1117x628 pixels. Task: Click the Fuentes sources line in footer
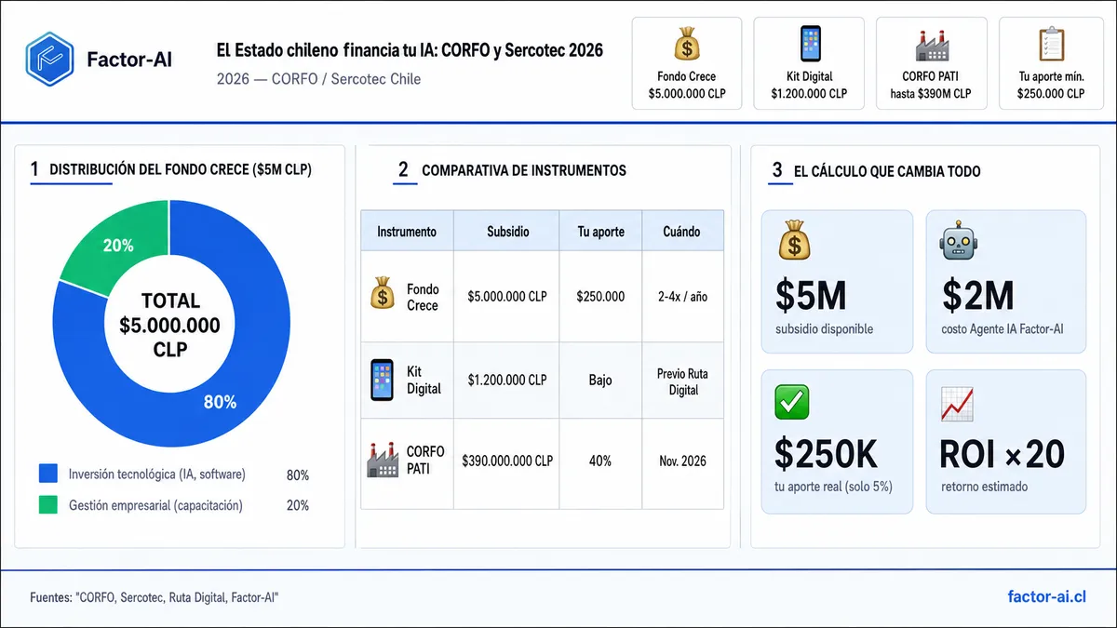(154, 596)
